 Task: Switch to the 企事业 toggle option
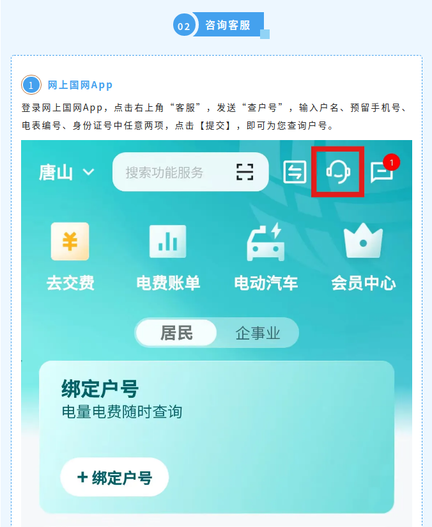pyautogui.click(x=258, y=333)
